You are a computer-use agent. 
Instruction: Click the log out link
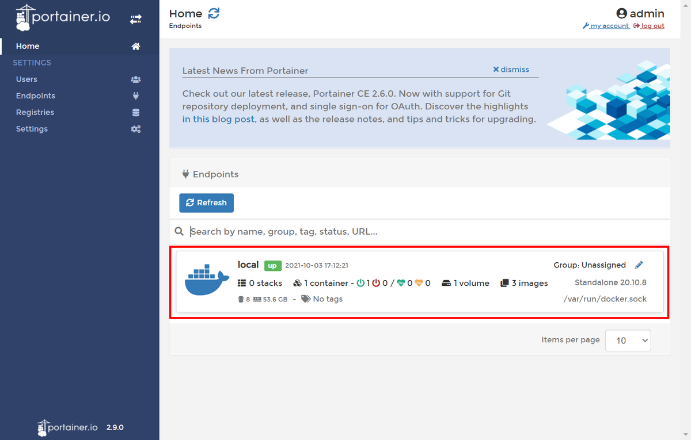tap(649, 26)
